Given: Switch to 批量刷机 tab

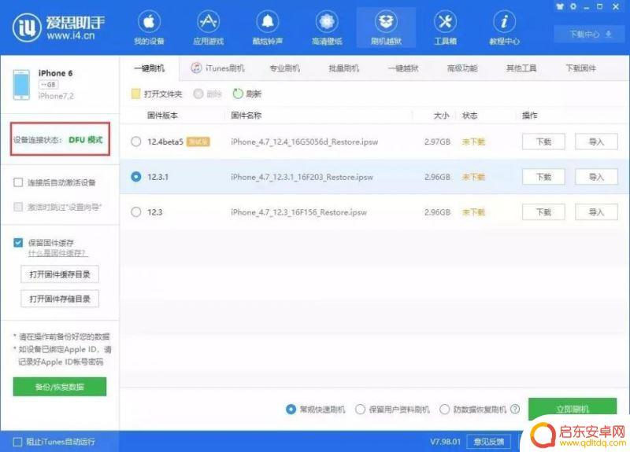Looking at the screenshot, I should [343, 68].
